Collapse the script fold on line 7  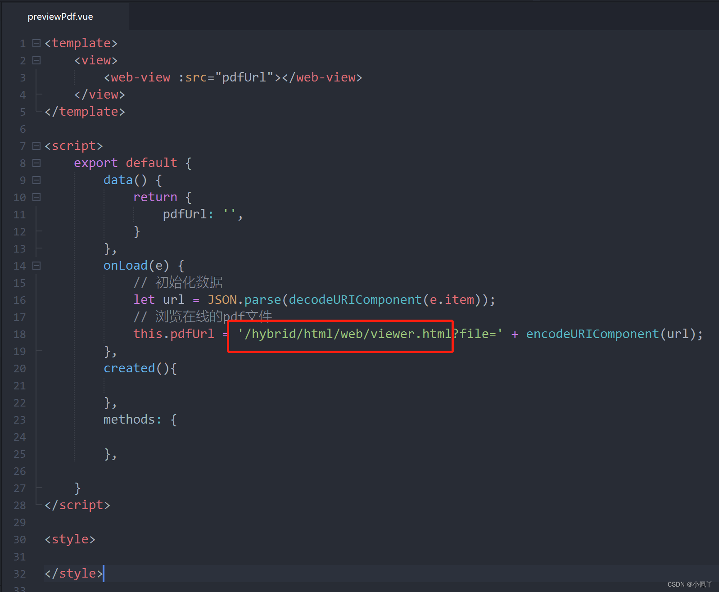(36, 146)
